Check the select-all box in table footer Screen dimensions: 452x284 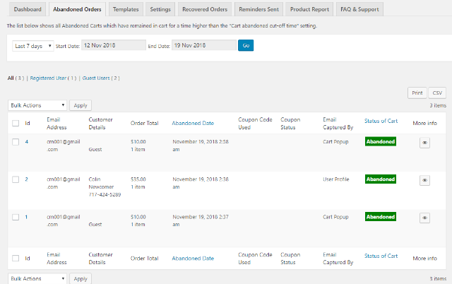click(x=16, y=259)
